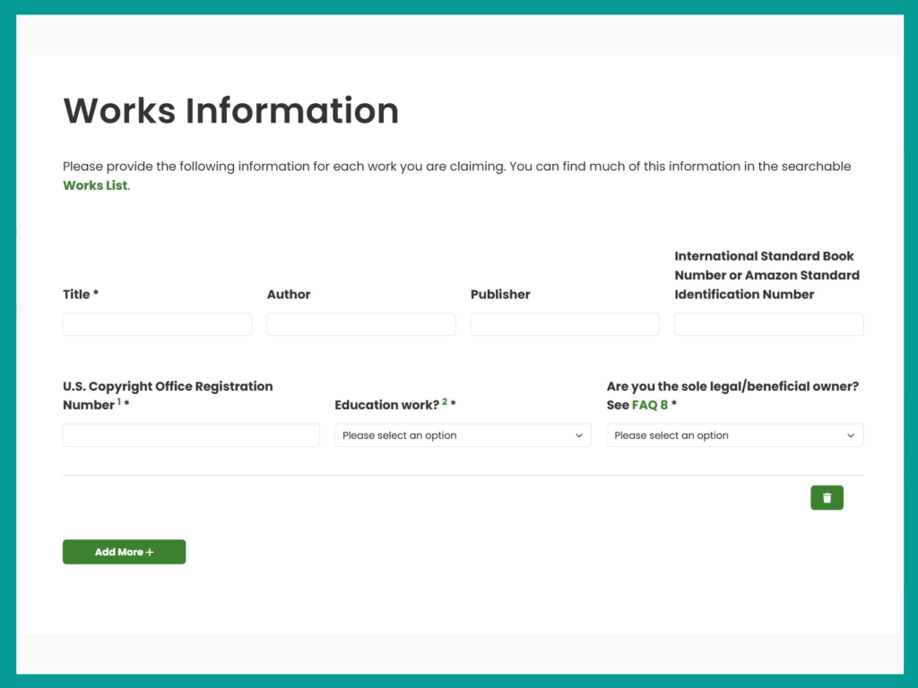This screenshot has width=918, height=688.
Task: Click the Author field label
Action: tap(289, 294)
